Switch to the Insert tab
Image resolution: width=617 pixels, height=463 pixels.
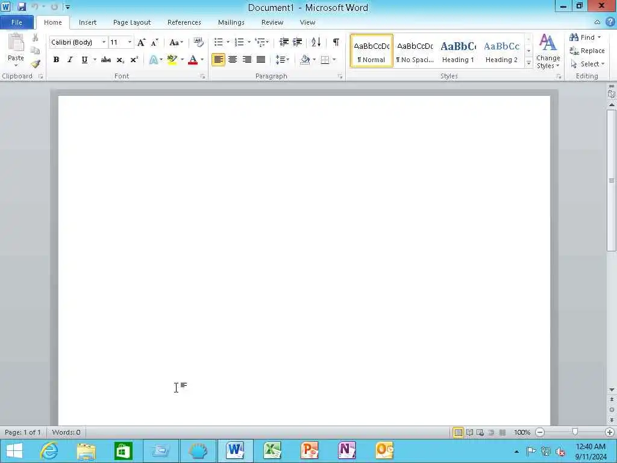pyautogui.click(x=87, y=22)
